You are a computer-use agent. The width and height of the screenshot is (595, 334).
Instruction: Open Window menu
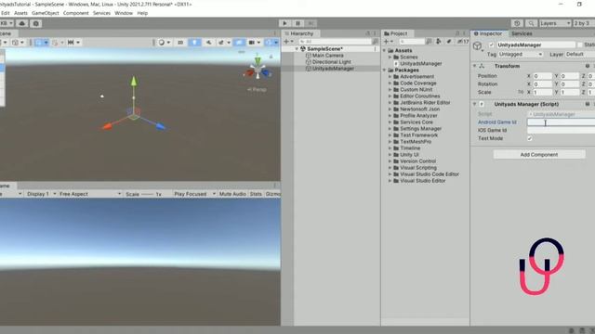[x=124, y=13]
